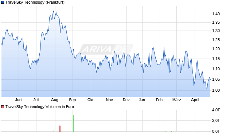Screen dimensions: 226x135
Task: Click the 'Dez.' month label
Action: (x=127, y=100)
